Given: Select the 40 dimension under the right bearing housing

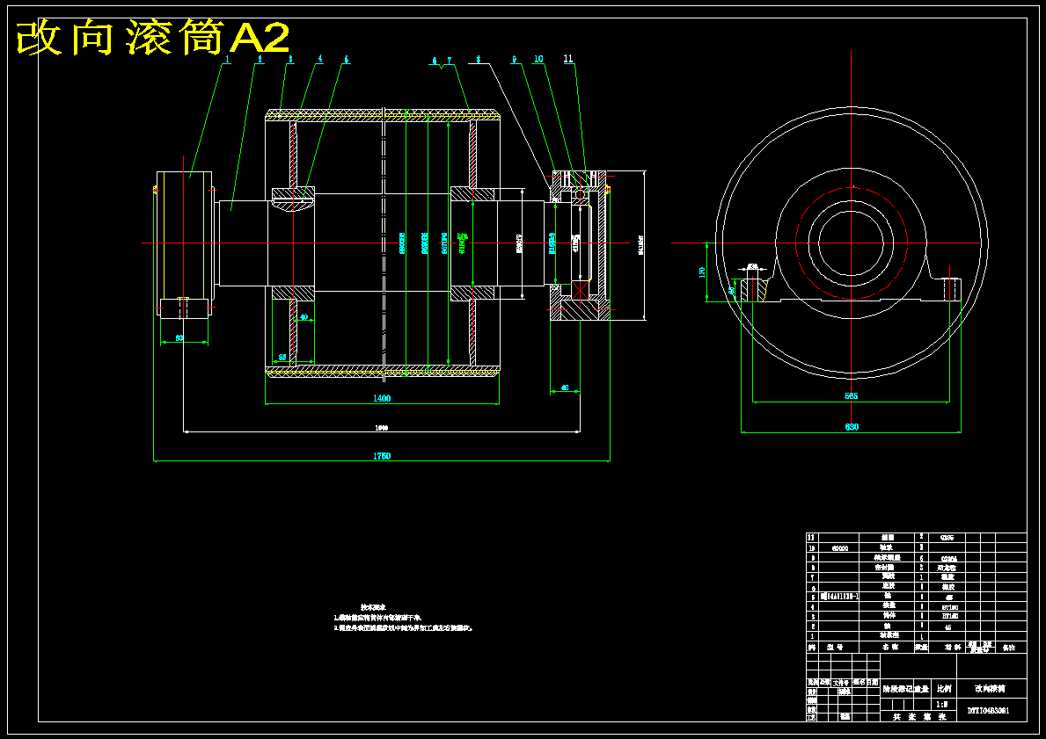Looking at the screenshot, I should pyautogui.click(x=565, y=388).
